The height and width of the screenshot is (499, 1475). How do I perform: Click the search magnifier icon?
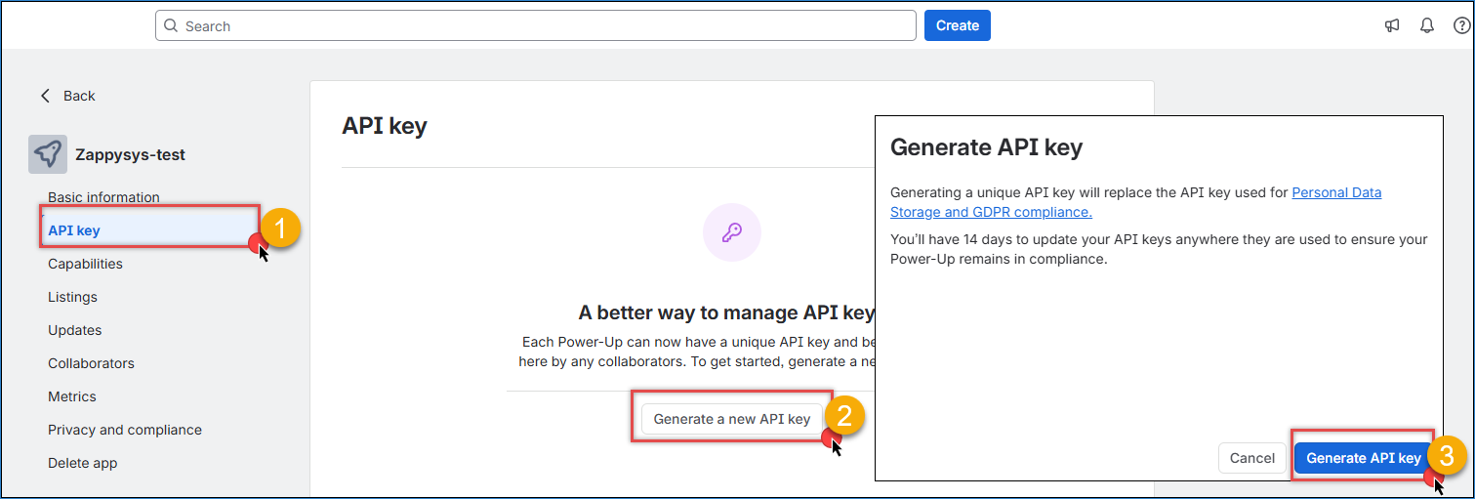point(171,26)
